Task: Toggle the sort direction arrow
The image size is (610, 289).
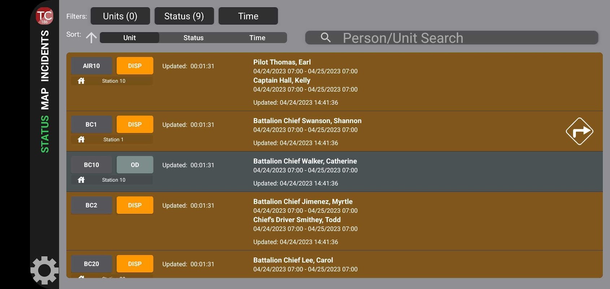Action: pos(91,38)
